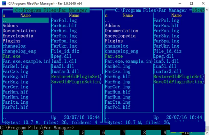Screen dimensions: 209x135
Task: Select Addons folder in right panel
Action: (113, 25)
